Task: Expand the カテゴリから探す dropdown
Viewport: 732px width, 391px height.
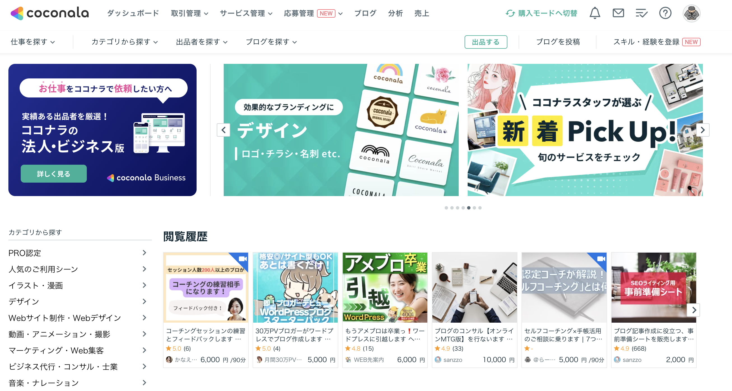Action: pos(124,42)
